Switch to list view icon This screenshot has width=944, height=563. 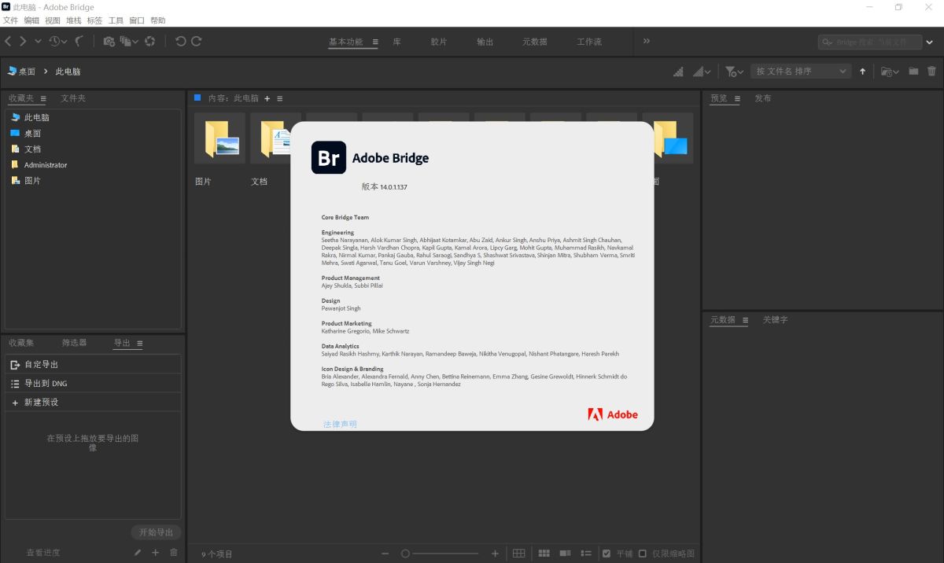586,554
